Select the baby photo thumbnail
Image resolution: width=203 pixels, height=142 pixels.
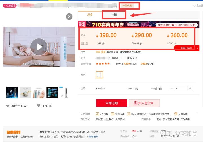click(39, 93)
